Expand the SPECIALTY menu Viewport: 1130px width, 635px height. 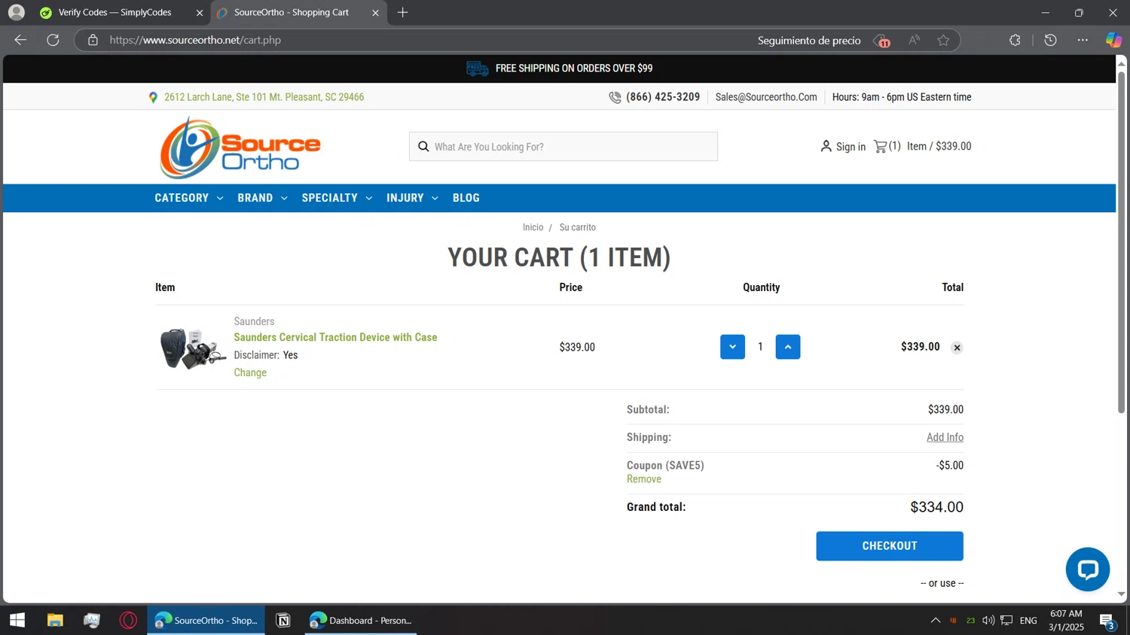click(337, 198)
